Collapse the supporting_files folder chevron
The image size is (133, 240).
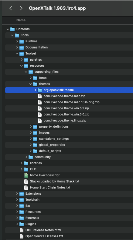[x=26, y=72]
